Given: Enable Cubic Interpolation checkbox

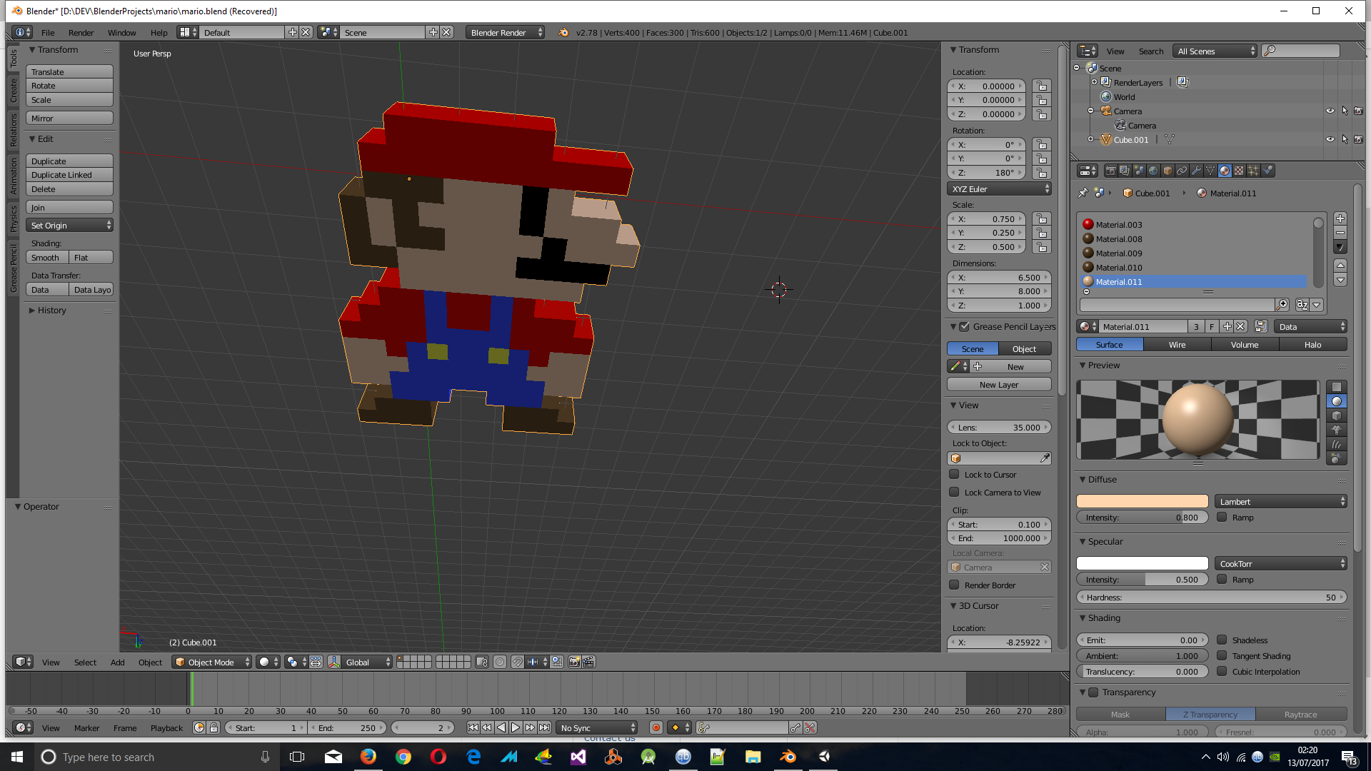Looking at the screenshot, I should point(1222,671).
